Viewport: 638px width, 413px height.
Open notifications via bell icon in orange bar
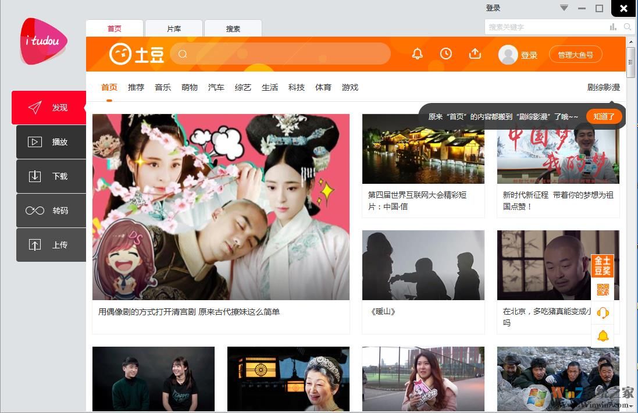(x=418, y=54)
